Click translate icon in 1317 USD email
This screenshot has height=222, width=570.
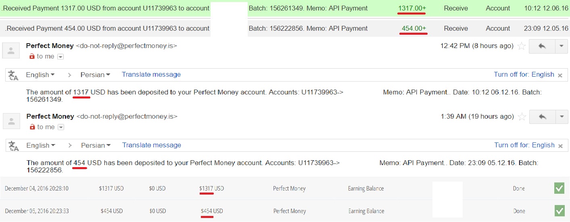(14, 75)
